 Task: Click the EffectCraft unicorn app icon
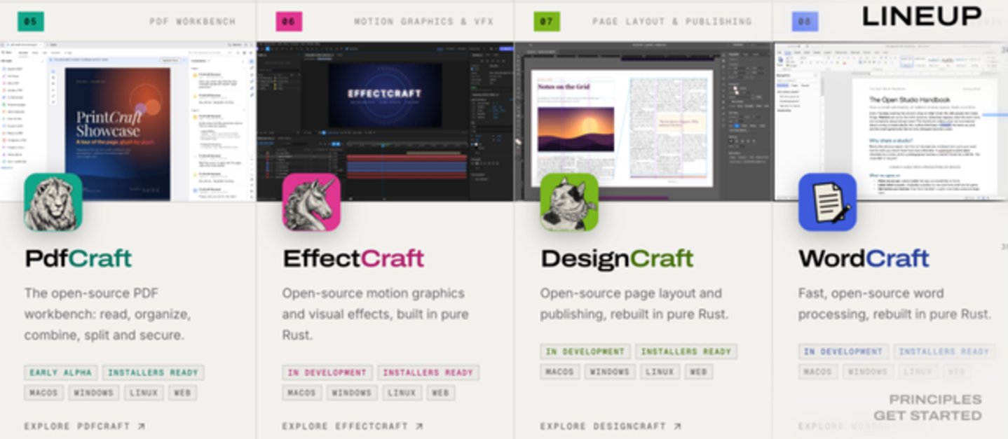click(311, 202)
